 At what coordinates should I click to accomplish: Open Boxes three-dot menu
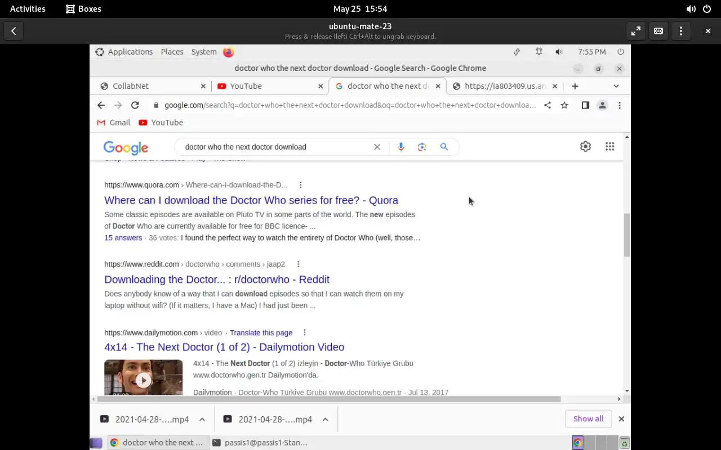(x=681, y=31)
